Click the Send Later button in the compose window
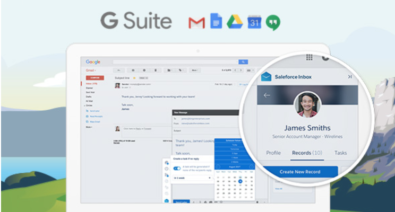 tap(182, 202)
